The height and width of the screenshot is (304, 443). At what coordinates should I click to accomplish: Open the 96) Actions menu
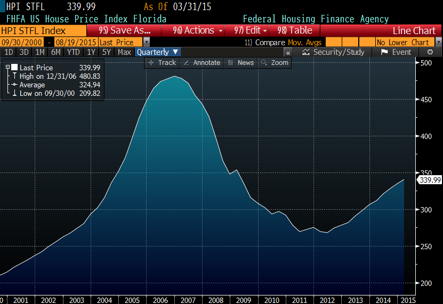(x=198, y=30)
